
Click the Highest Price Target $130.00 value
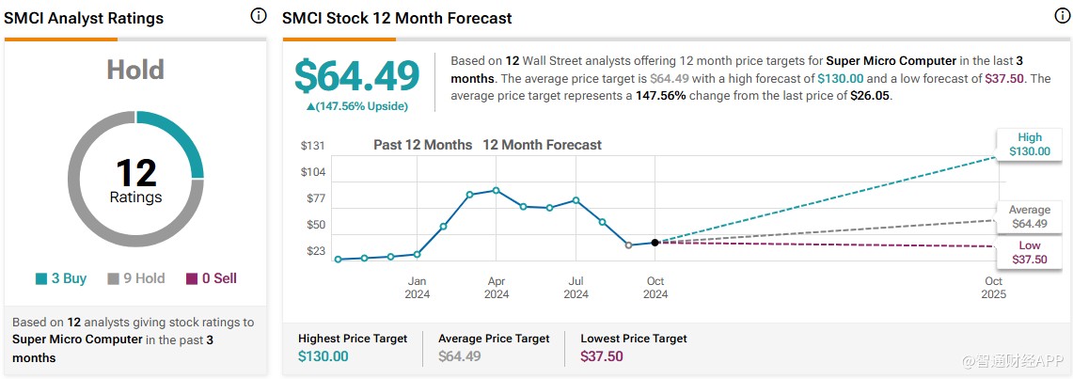coord(323,356)
